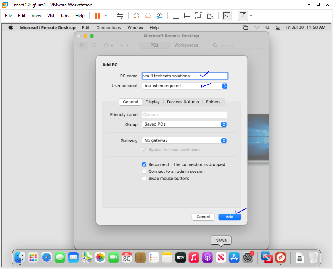Open App Store in the Dock
The width and height of the screenshot is (333, 269).
(234, 258)
